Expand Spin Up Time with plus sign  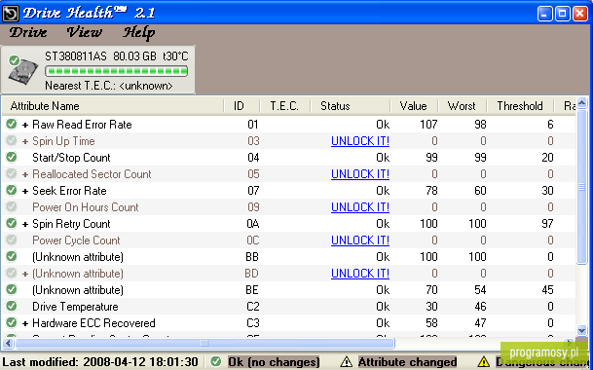coord(25,141)
